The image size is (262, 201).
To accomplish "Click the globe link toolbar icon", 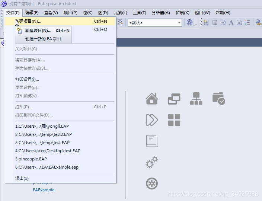I will tap(259, 22).
